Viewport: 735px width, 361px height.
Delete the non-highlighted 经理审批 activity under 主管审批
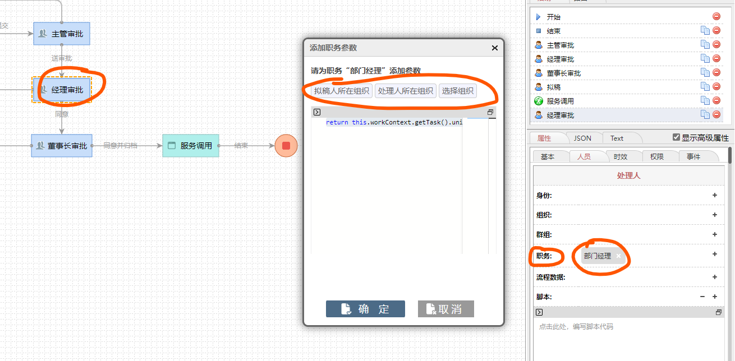716,59
